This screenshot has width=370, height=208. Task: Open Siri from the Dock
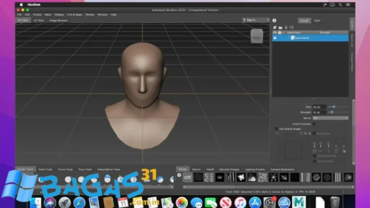click(50, 202)
